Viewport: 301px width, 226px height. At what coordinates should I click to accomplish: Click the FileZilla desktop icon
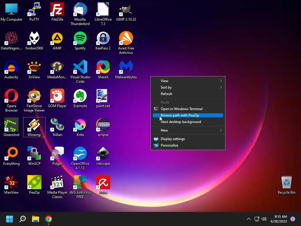[x=57, y=11]
